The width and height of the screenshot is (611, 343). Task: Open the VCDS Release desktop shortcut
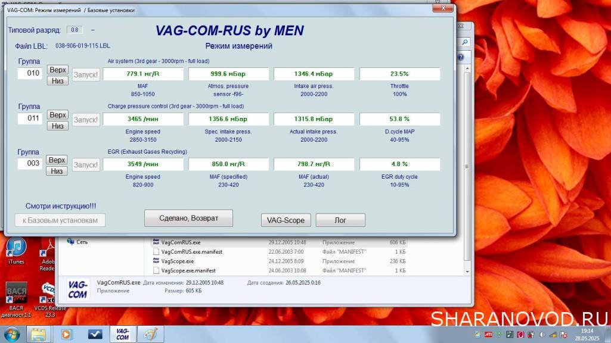coord(49,294)
